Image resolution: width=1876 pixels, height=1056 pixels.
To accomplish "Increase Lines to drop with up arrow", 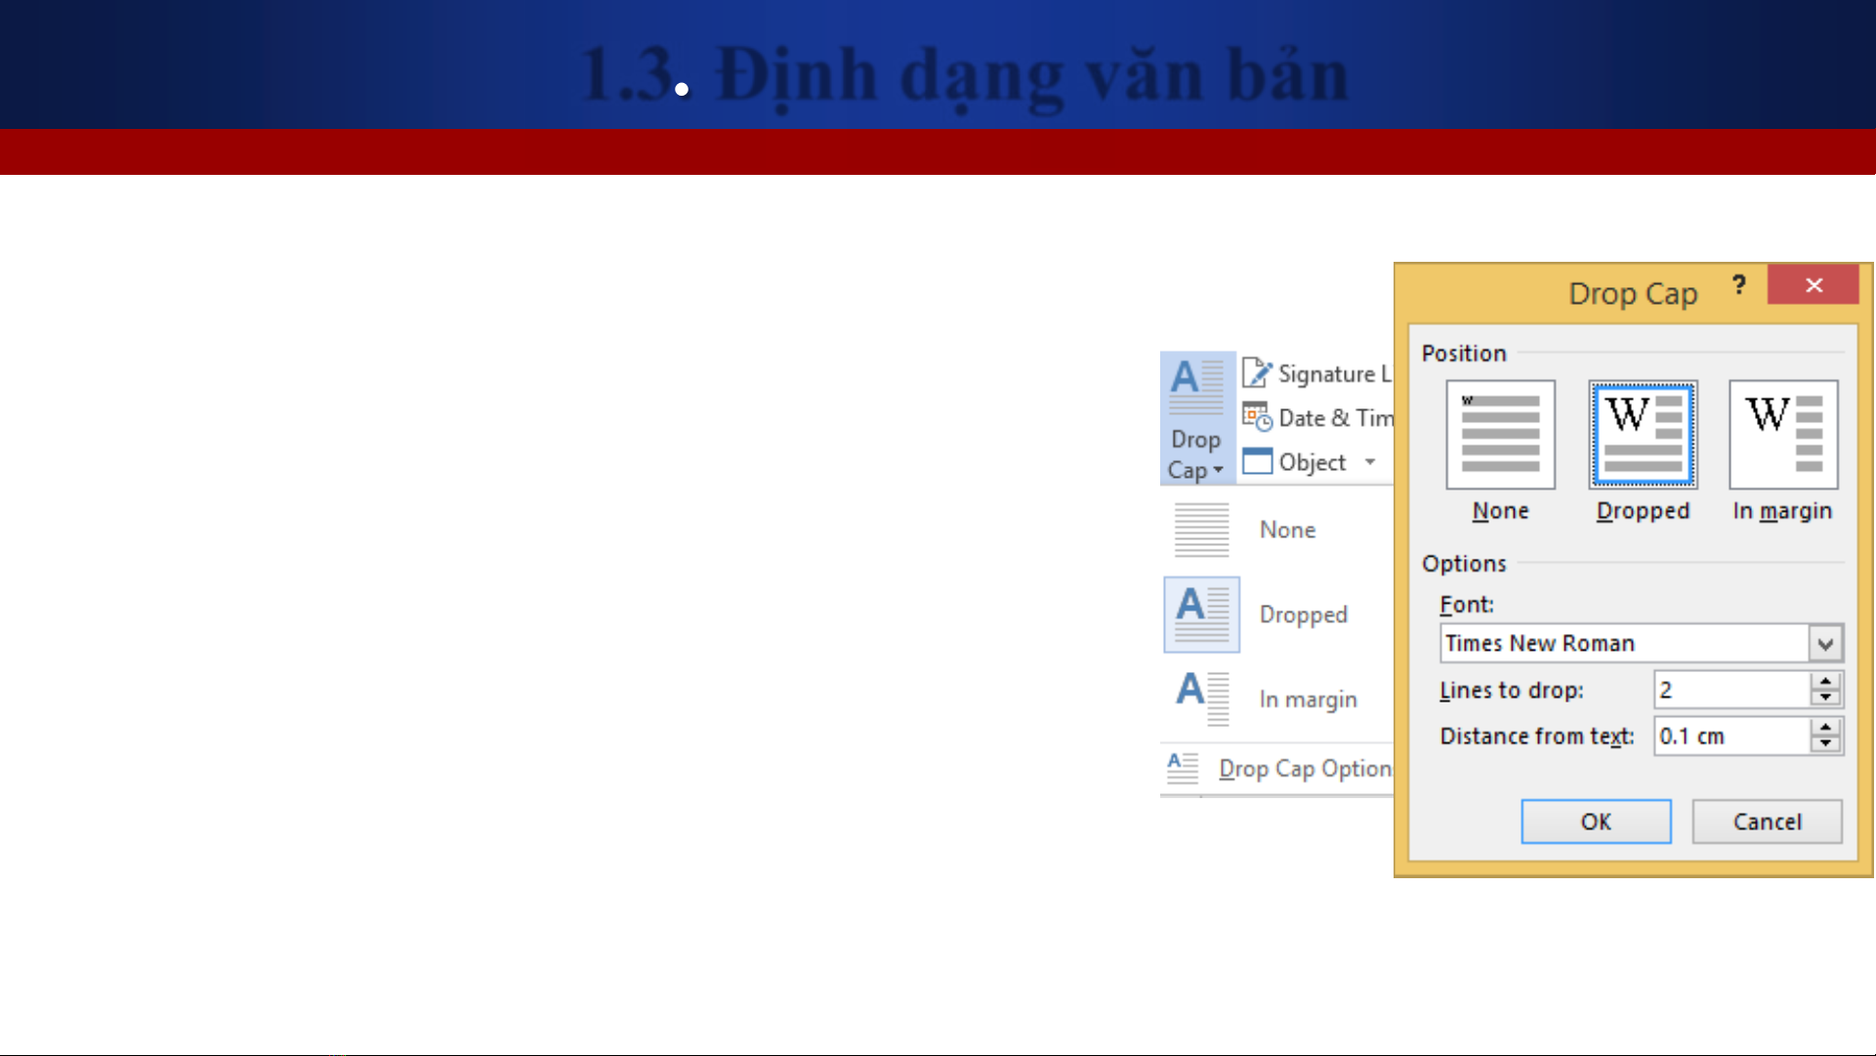I will pos(1825,681).
